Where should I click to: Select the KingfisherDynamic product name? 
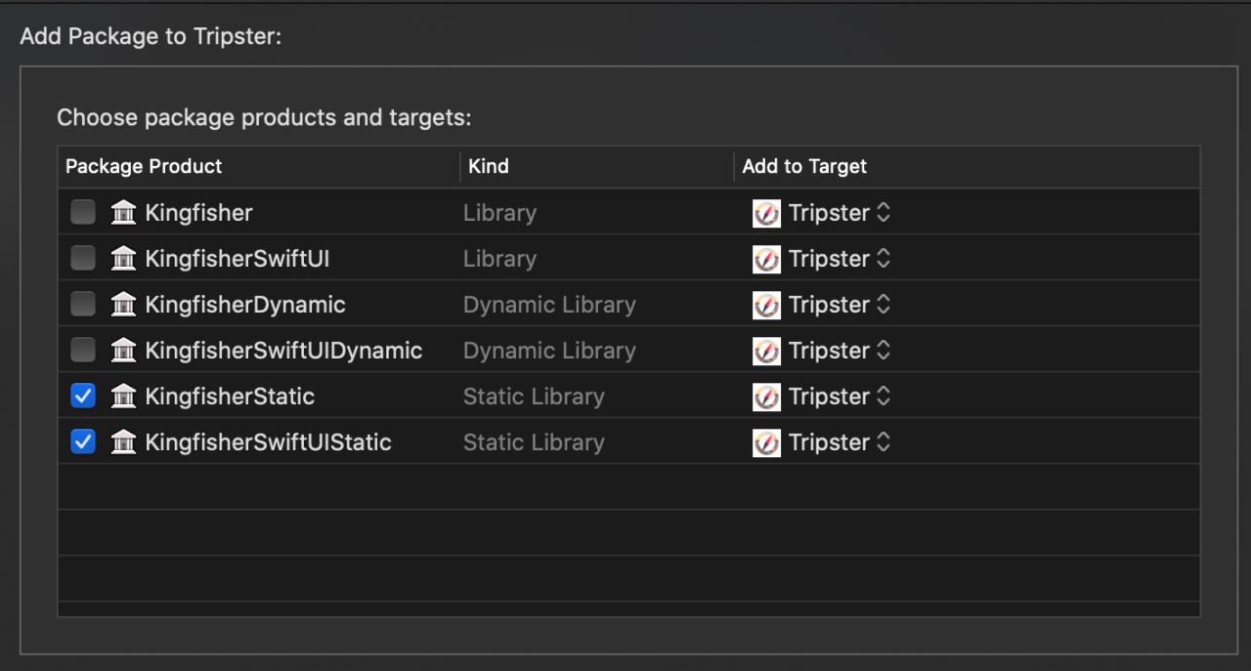(245, 305)
